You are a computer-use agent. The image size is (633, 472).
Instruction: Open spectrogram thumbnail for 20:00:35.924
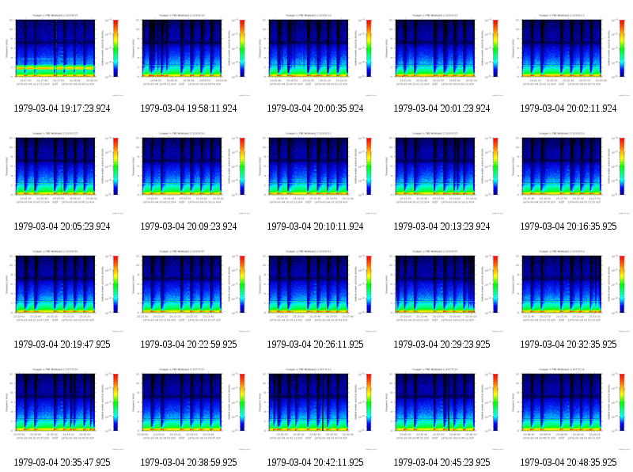pyautogui.click(x=316, y=55)
